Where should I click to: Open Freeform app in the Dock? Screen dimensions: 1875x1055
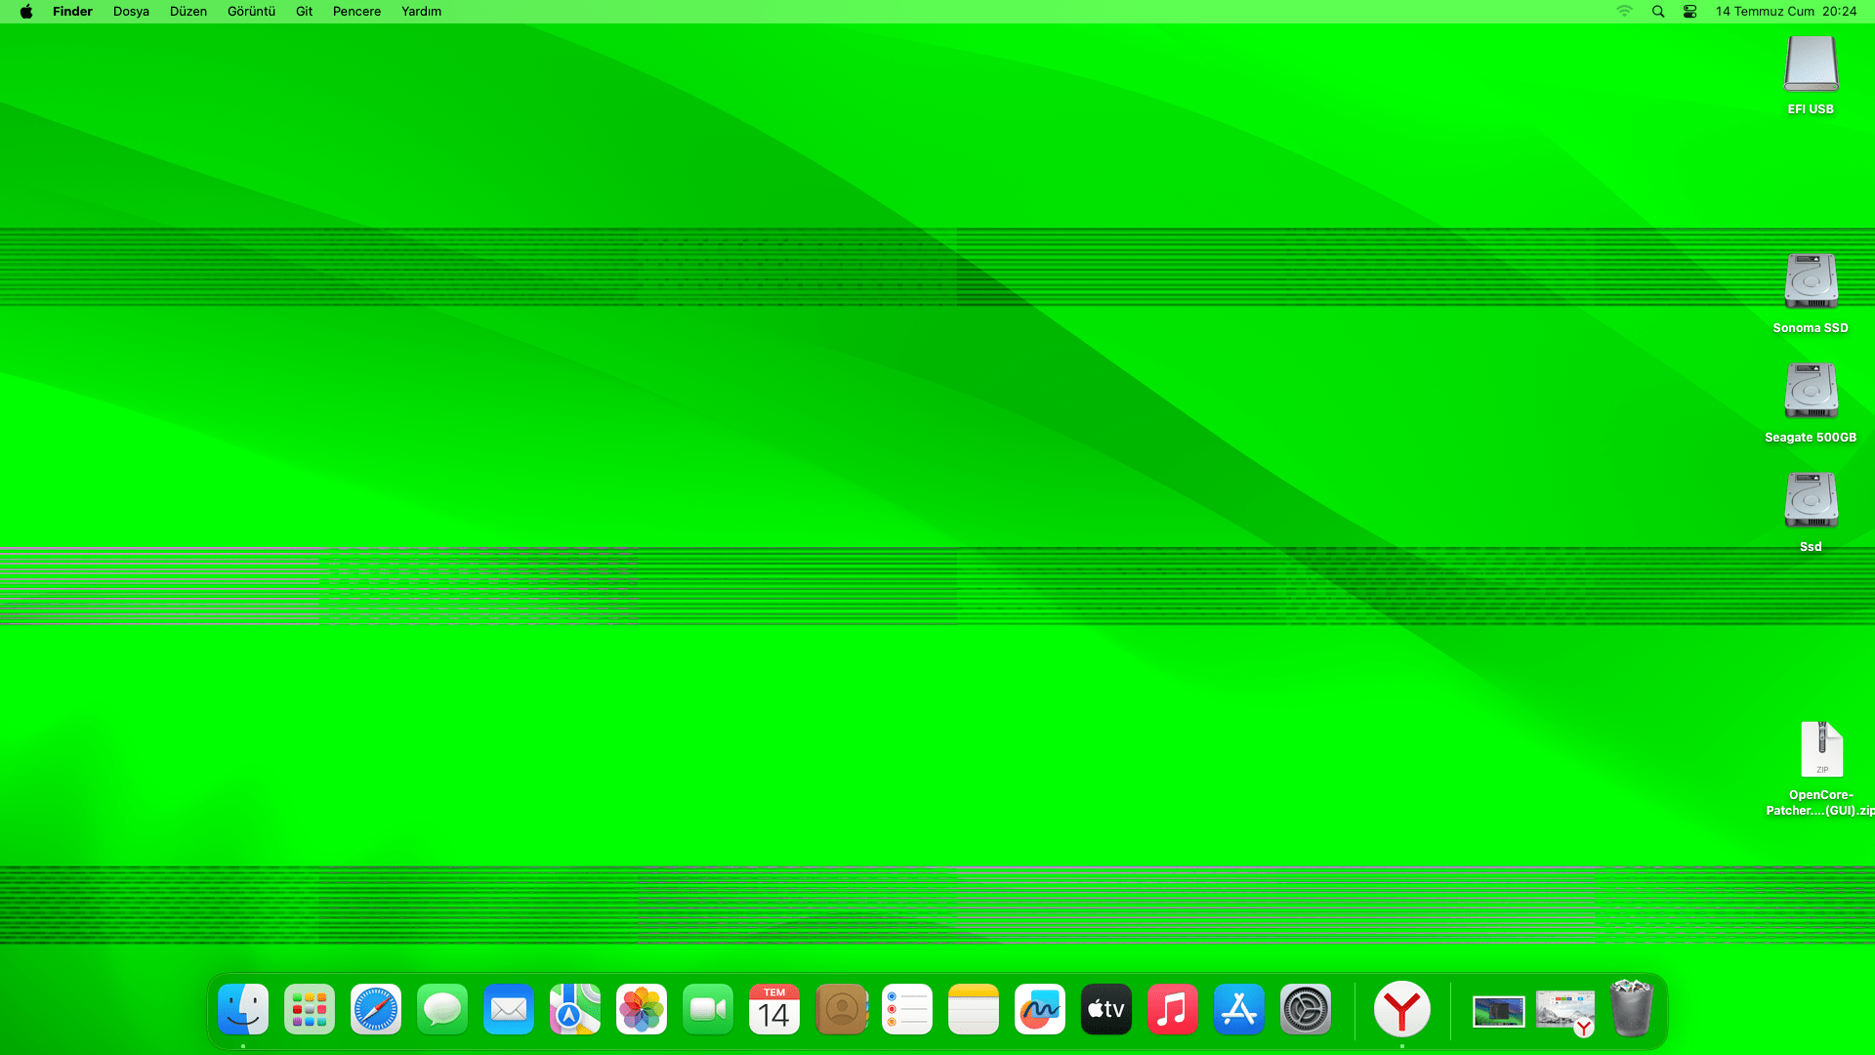point(1040,1009)
